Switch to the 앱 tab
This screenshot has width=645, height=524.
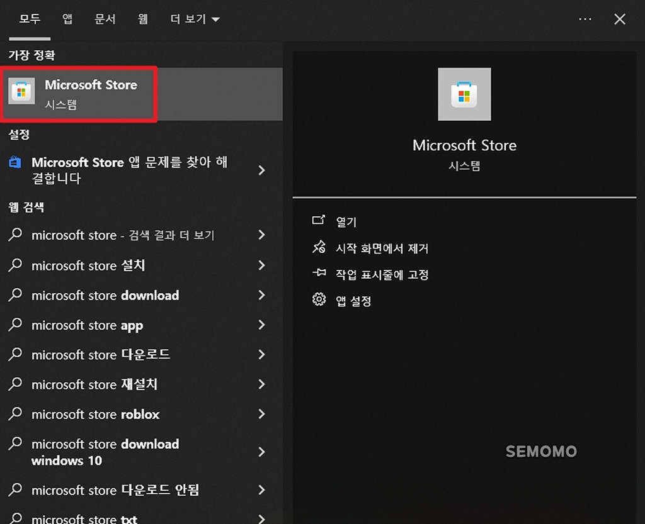67,19
